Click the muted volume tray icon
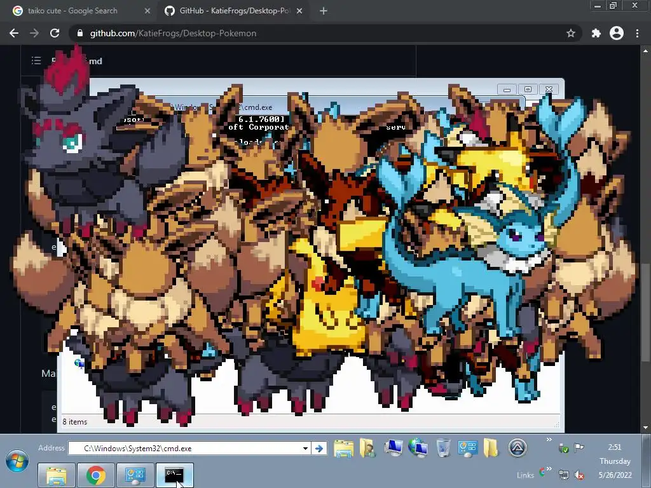 579,475
